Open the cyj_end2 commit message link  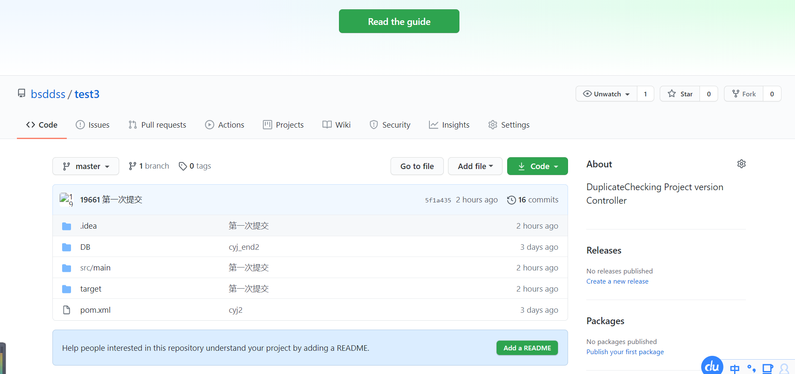[244, 247]
